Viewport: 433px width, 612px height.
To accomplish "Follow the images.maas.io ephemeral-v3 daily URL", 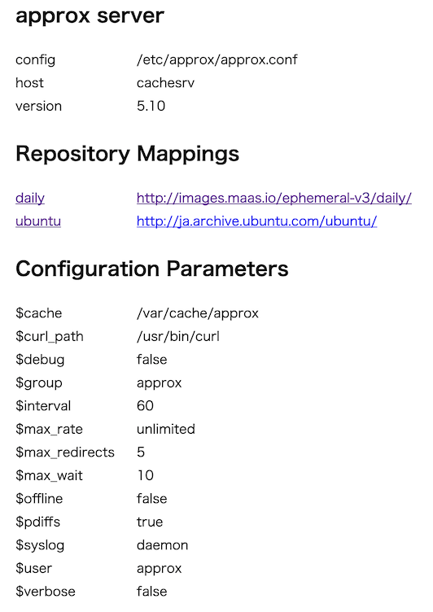I will pyautogui.click(x=274, y=199).
